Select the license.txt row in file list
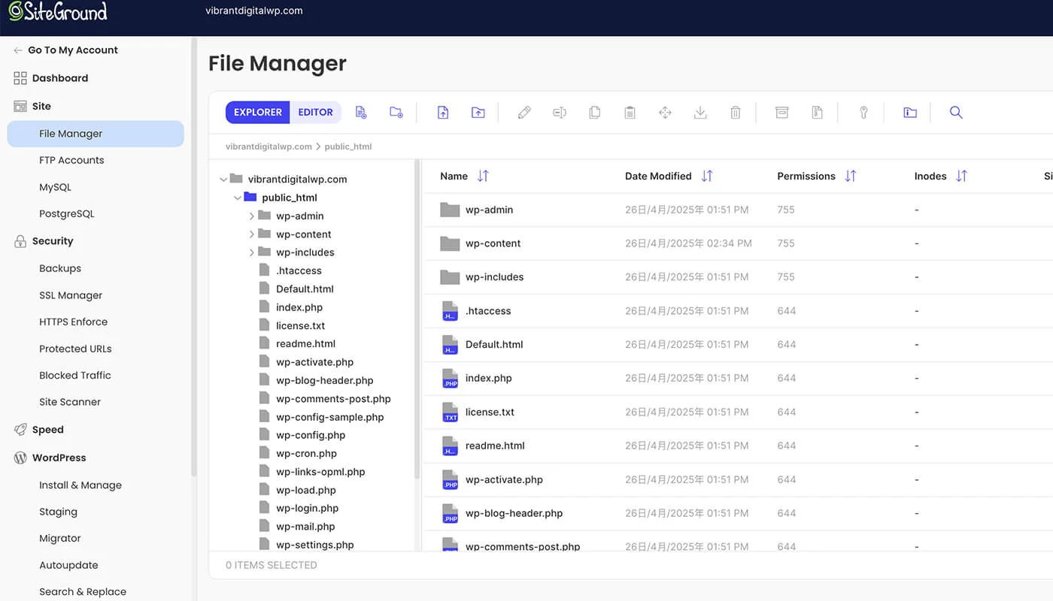This screenshot has height=601, width=1053. point(489,412)
